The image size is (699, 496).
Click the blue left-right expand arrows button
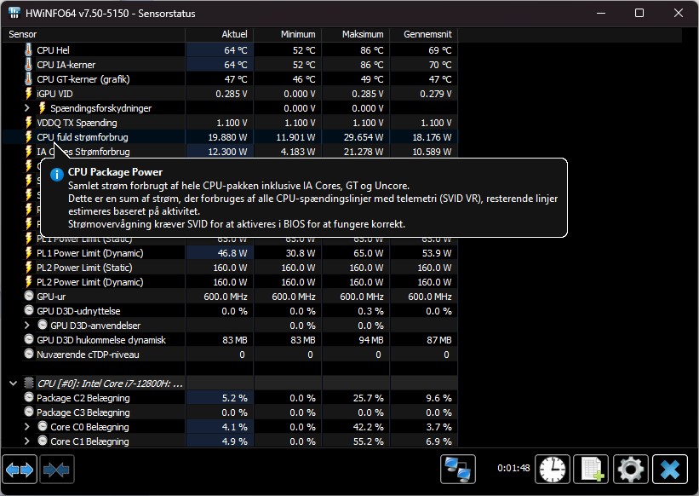(x=20, y=469)
